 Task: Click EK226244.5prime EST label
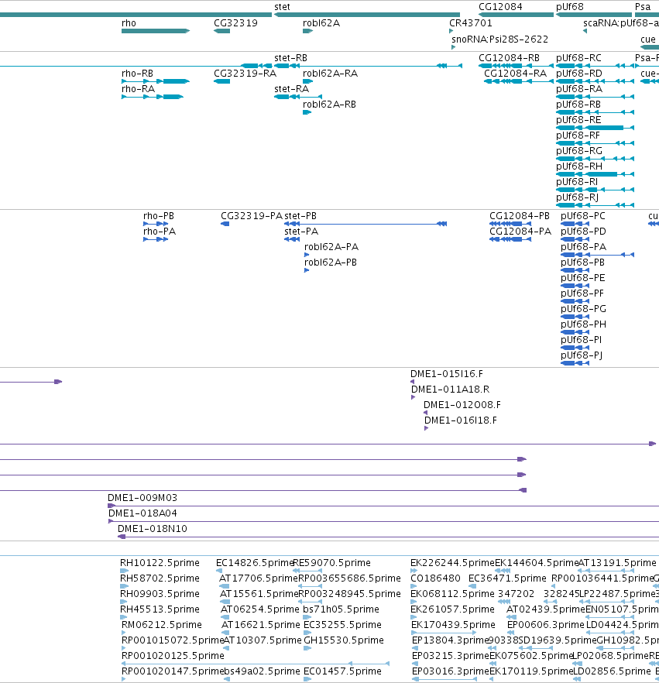coord(452,563)
